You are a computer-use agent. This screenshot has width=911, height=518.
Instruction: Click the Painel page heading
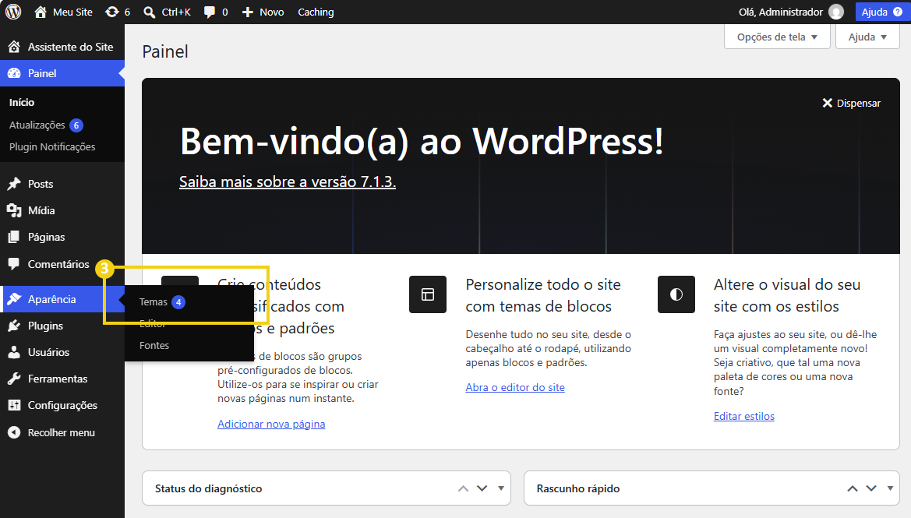tap(165, 51)
